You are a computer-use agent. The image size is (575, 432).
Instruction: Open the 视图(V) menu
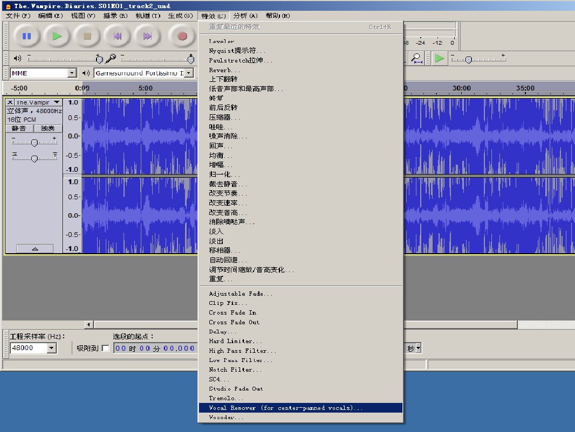[x=83, y=16]
